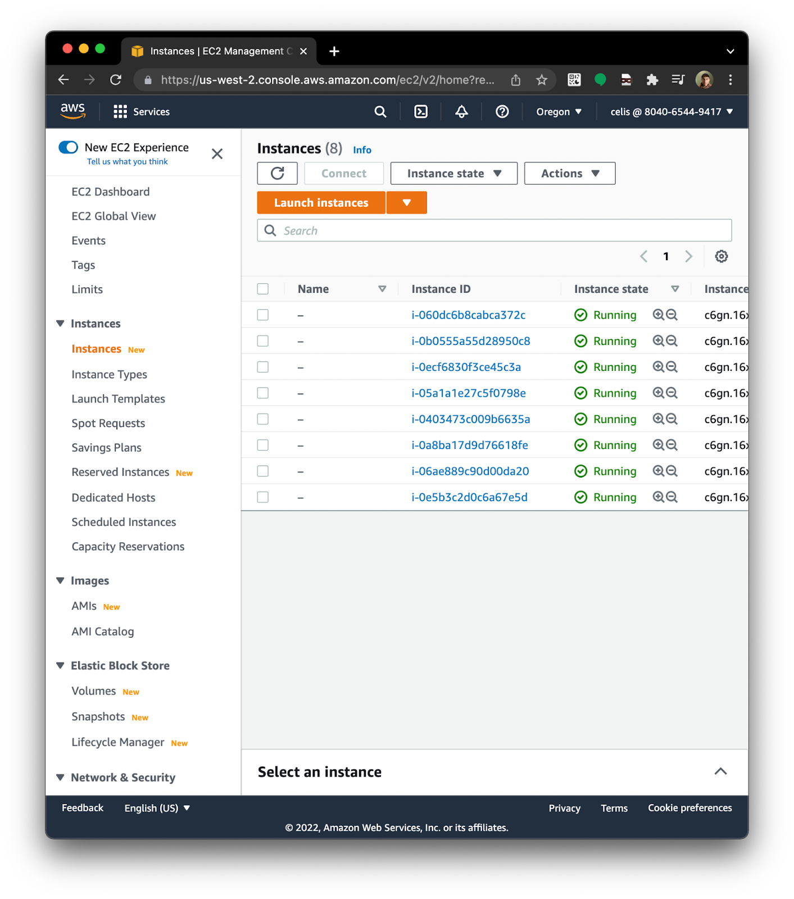Click the AWS console search magnifier icon
Screen dimensions: 794x899
[380, 112]
